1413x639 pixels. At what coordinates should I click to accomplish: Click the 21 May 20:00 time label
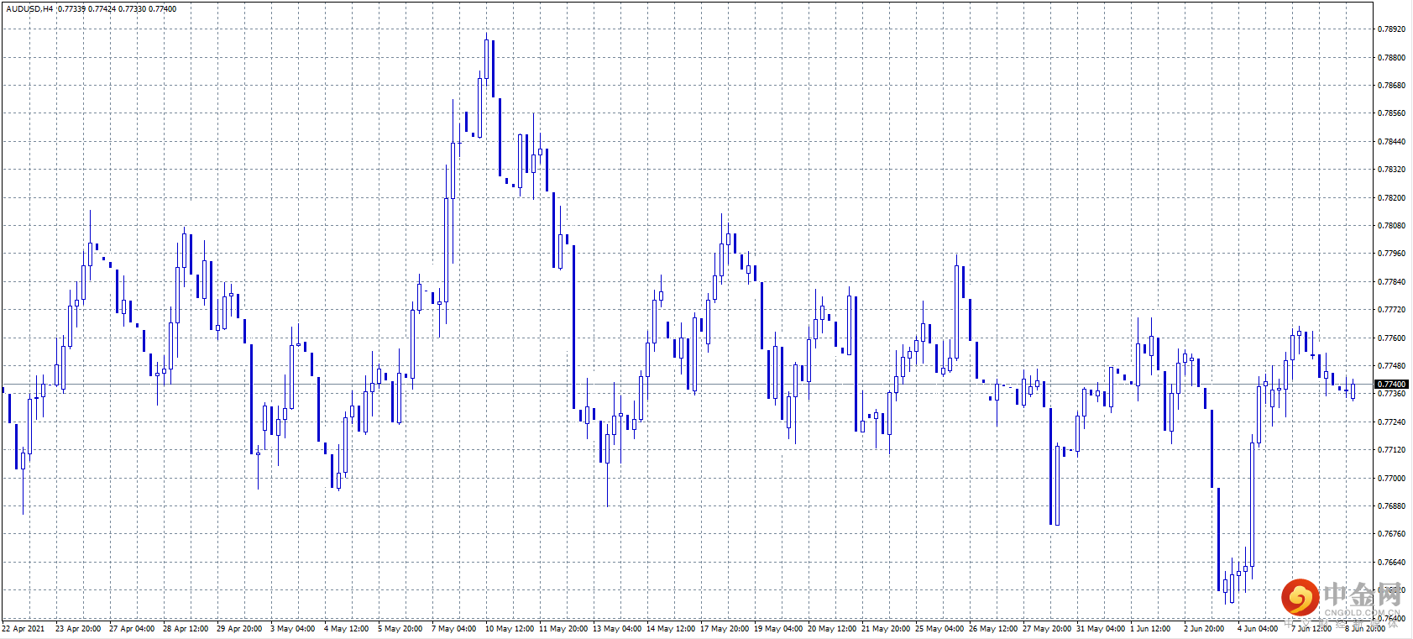[886, 629]
